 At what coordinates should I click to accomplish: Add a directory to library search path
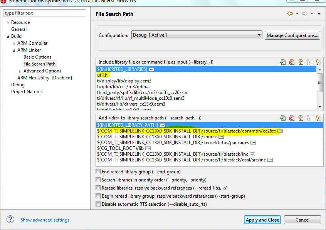click(x=283, y=118)
